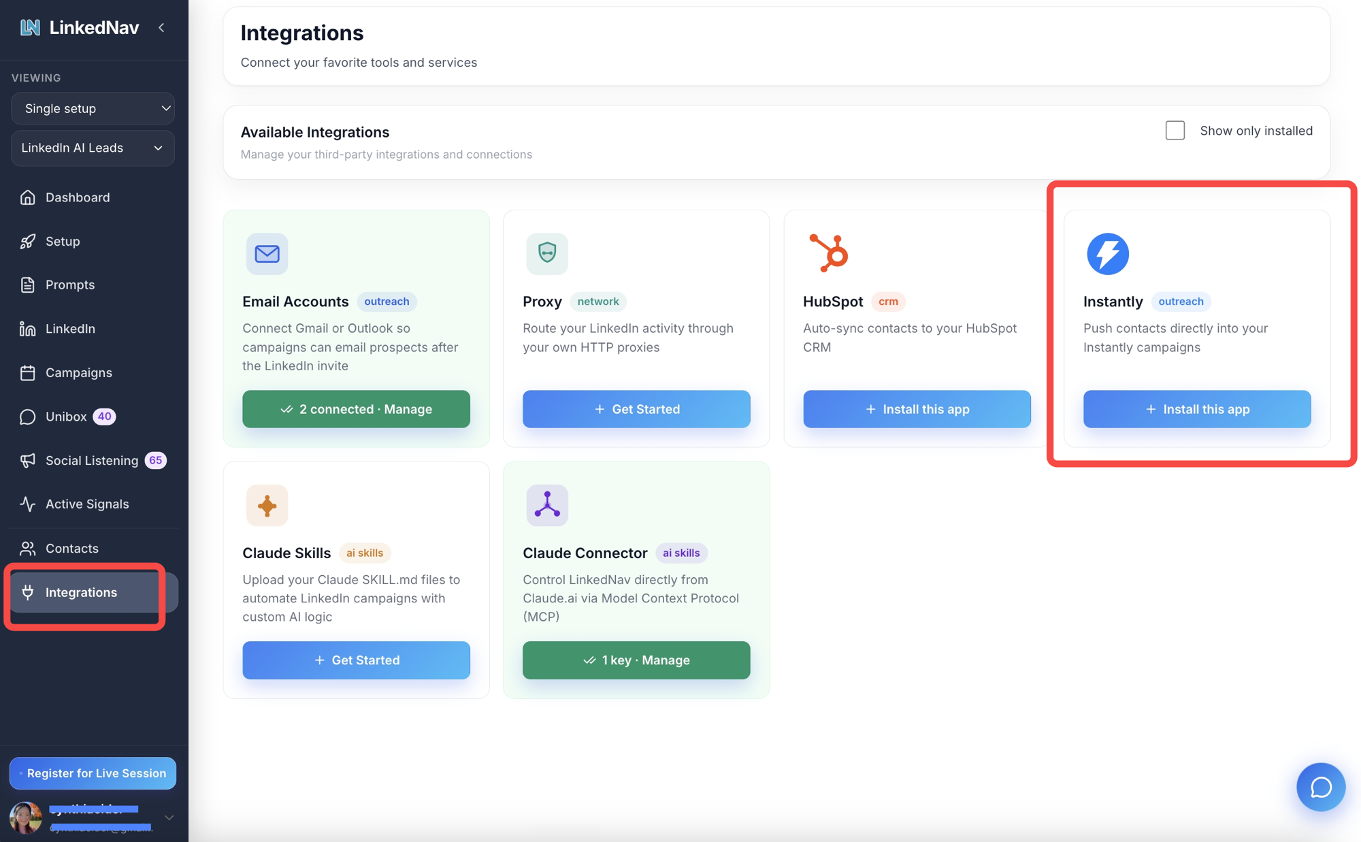Click the Claude Connector network icon

(547, 505)
